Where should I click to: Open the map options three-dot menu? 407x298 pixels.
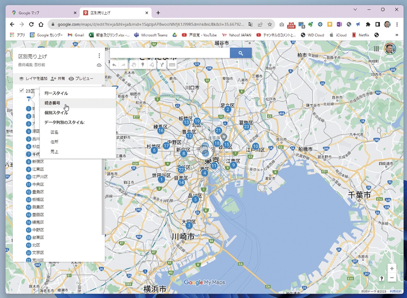pyautogui.click(x=99, y=56)
